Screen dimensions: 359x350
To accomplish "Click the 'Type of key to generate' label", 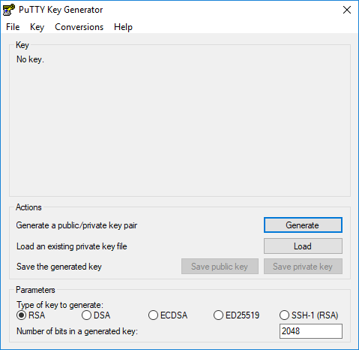I will coord(60,305).
